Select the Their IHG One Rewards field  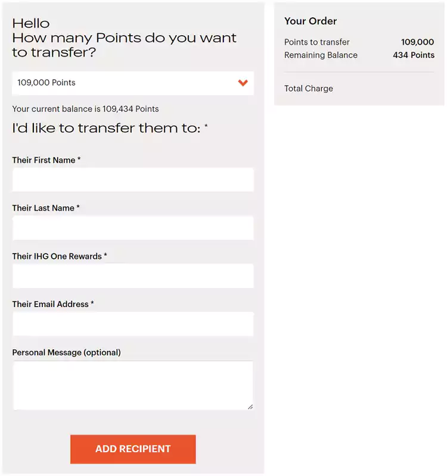[x=133, y=276]
